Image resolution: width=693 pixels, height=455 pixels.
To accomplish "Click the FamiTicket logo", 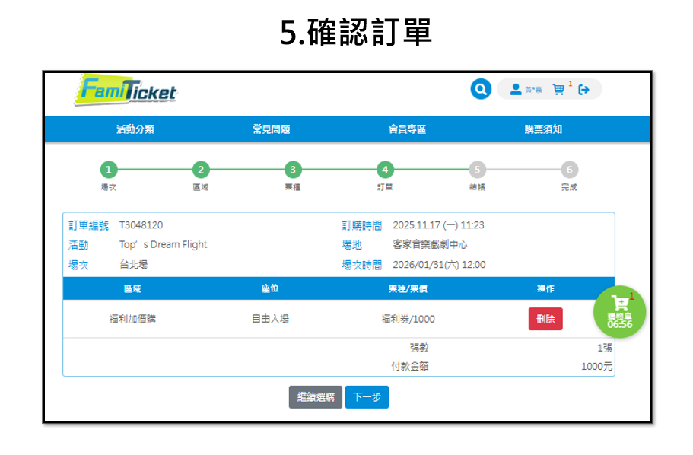I will 127,90.
